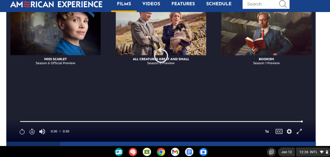This screenshot has width=330, height=157.
Task: Click the Miss Scarlet title text
Action: tap(55, 59)
